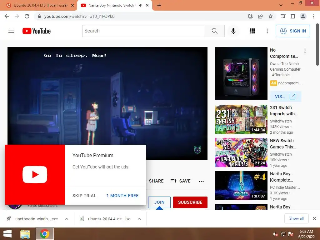Click the VIS... visit site button
The image size is (320, 240).
click(x=285, y=97)
